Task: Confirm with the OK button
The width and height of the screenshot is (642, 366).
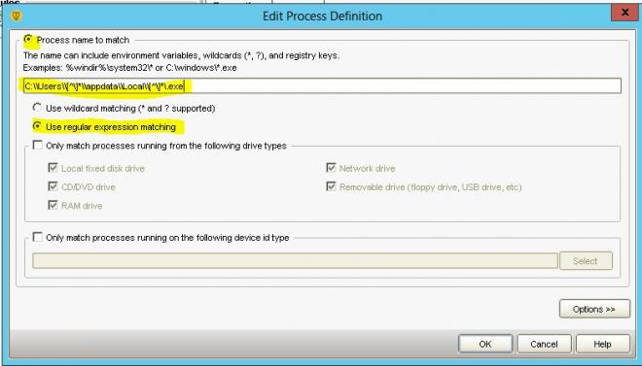Action: (485, 344)
